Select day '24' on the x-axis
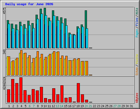 pos(103,106)
